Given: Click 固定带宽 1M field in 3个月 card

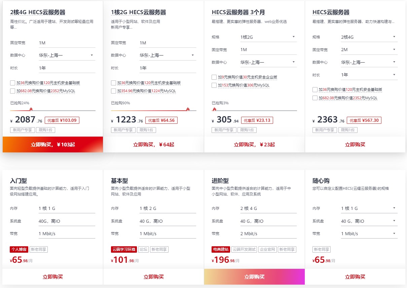Looking at the screenshot, I should tap(268, 49).
